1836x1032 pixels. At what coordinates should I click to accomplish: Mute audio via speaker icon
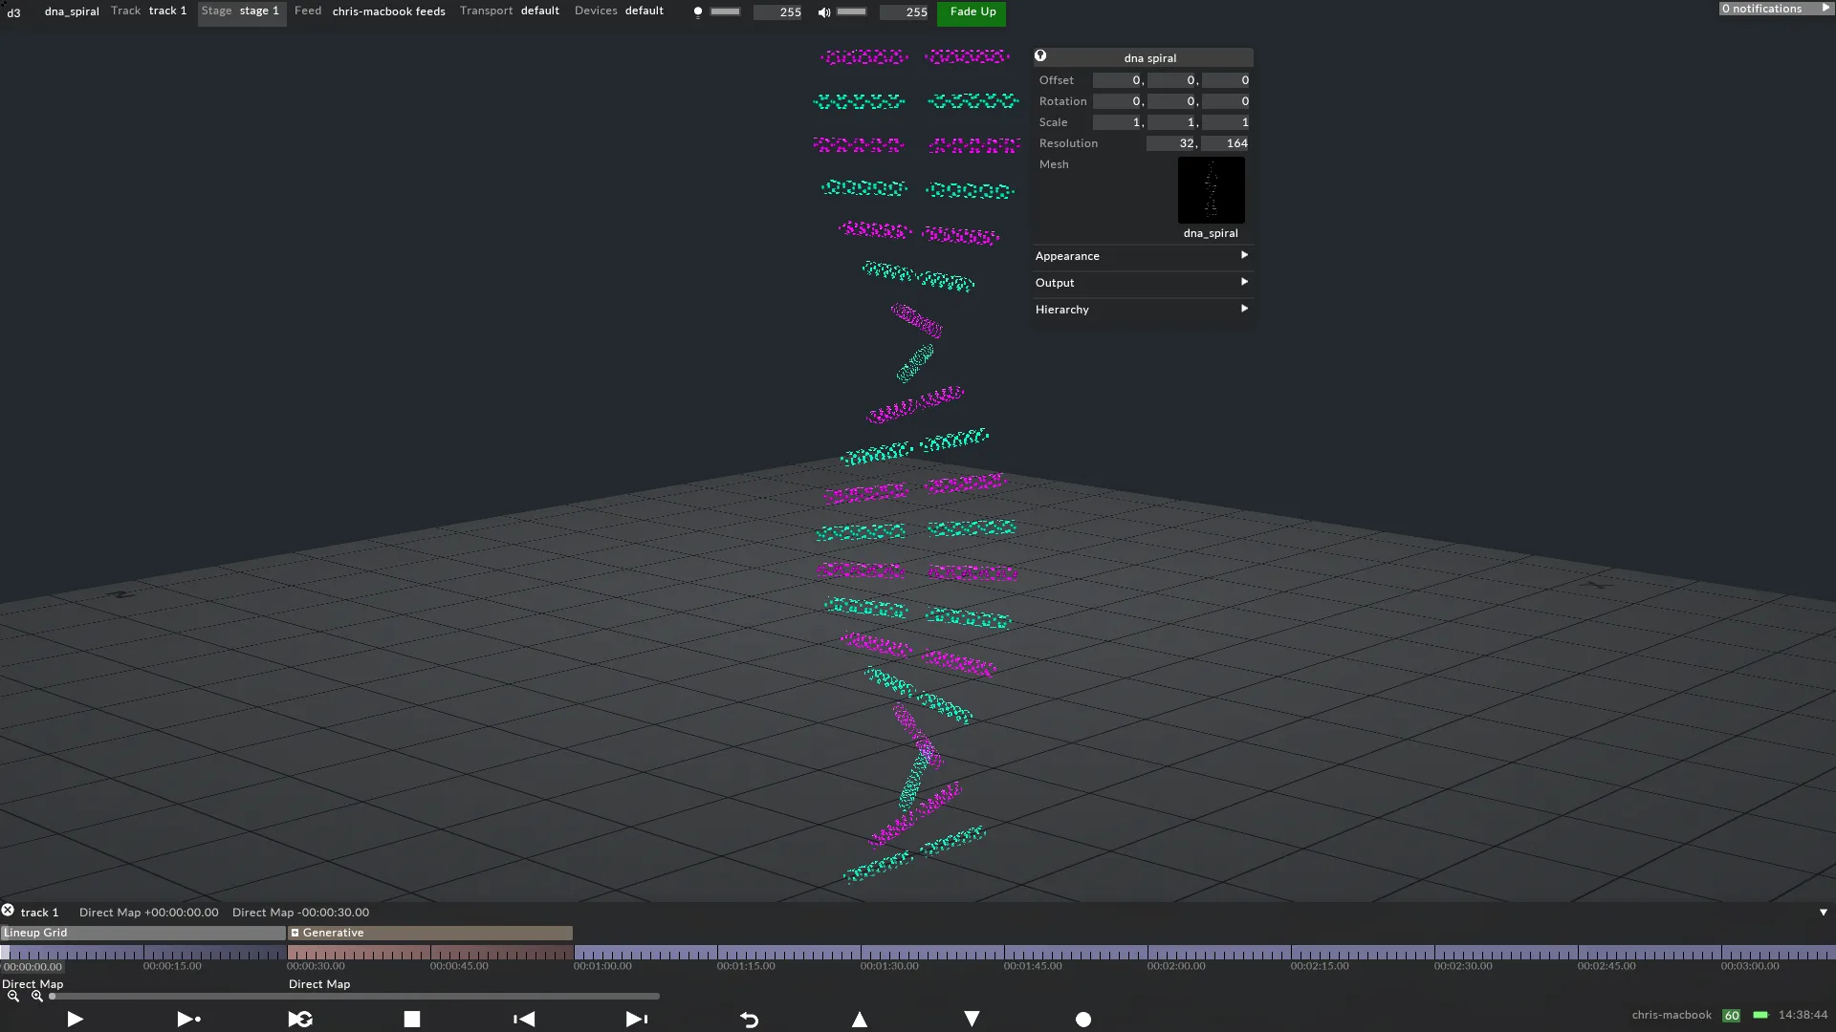coord(824,12)
